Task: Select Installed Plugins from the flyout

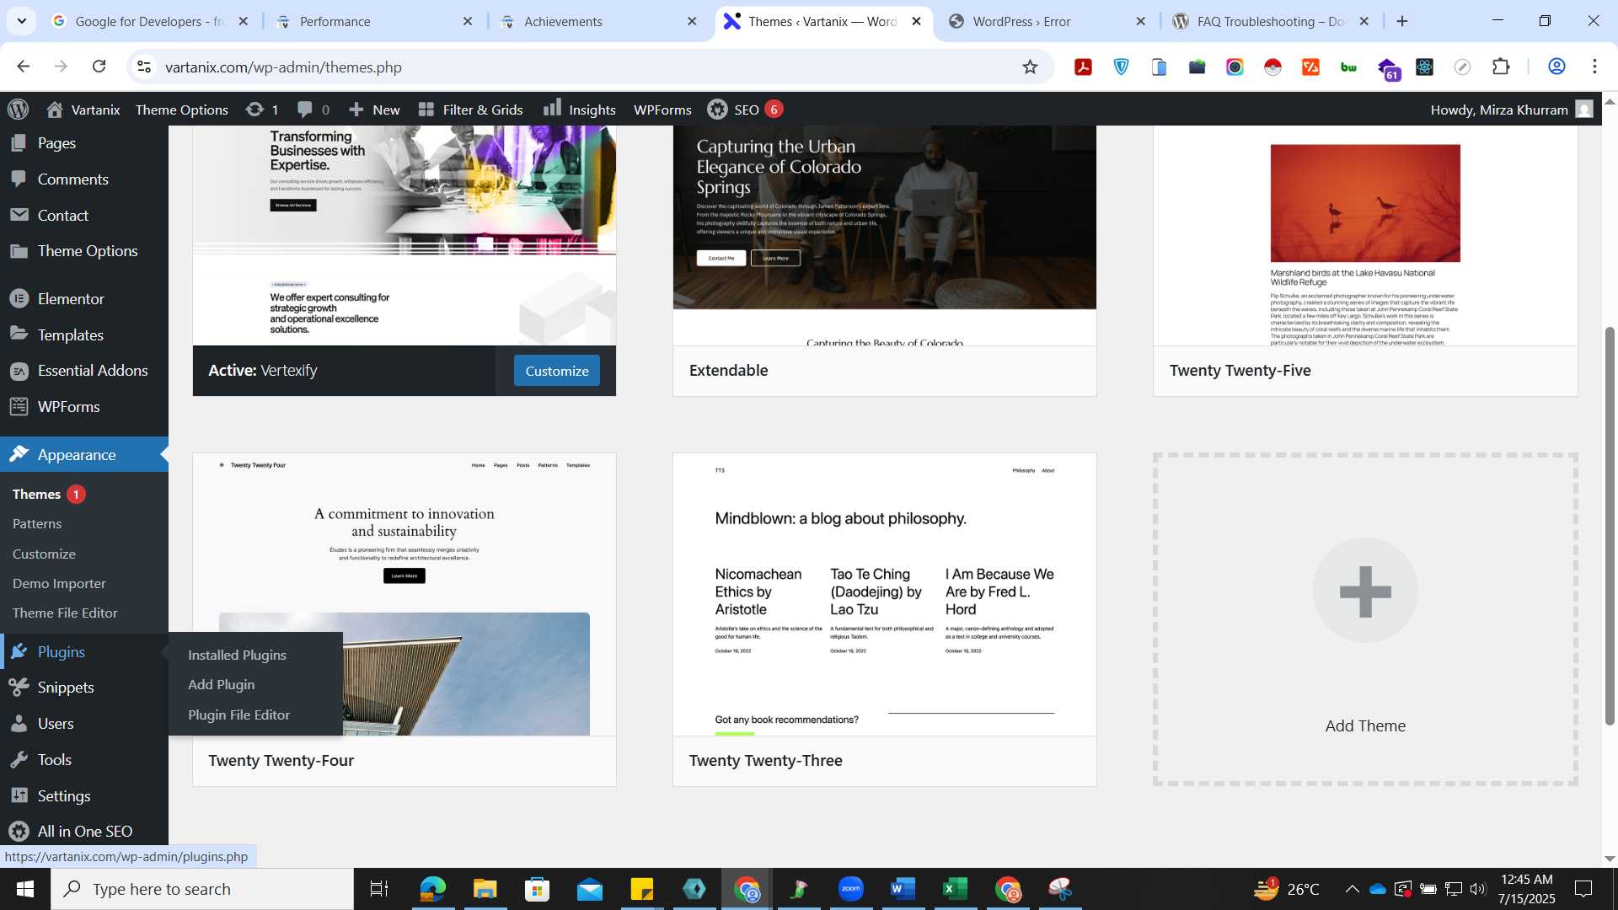Action: point(237,655)
